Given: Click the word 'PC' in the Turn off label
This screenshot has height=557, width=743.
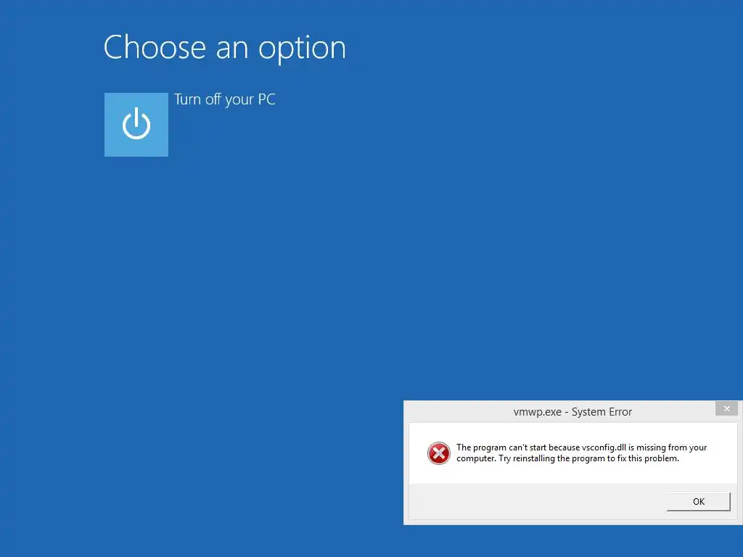Looking at the screenshot, I should 266,99.
